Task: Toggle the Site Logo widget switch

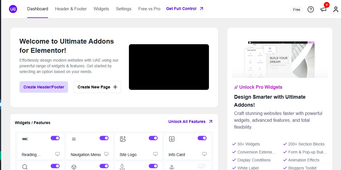Action: pos(153,138)
